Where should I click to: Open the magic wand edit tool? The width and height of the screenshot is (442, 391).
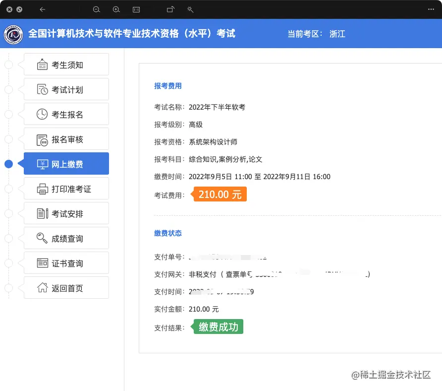coord(190,9)
